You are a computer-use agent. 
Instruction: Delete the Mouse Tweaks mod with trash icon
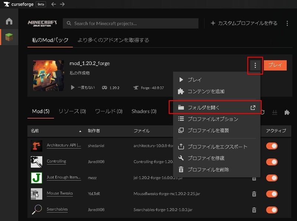(254, 194)
